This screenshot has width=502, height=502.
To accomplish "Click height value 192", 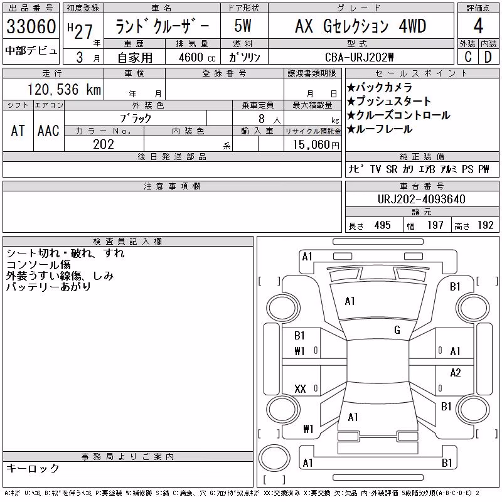I will [485, 225].
